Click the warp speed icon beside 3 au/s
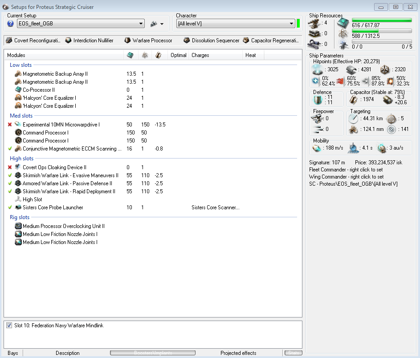This screenshot has height=358, width=420. pos(382,148)
